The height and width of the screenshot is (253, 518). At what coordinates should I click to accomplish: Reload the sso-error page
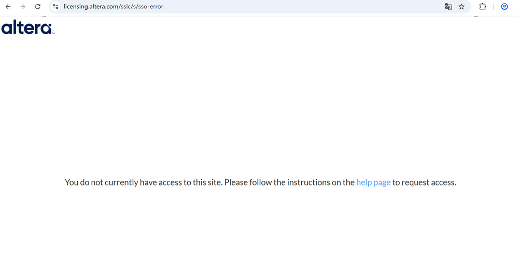click(38, 7)
